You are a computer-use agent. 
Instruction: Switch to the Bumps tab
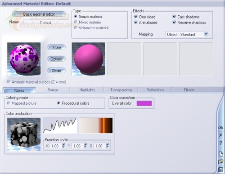[x=53, y=90]
